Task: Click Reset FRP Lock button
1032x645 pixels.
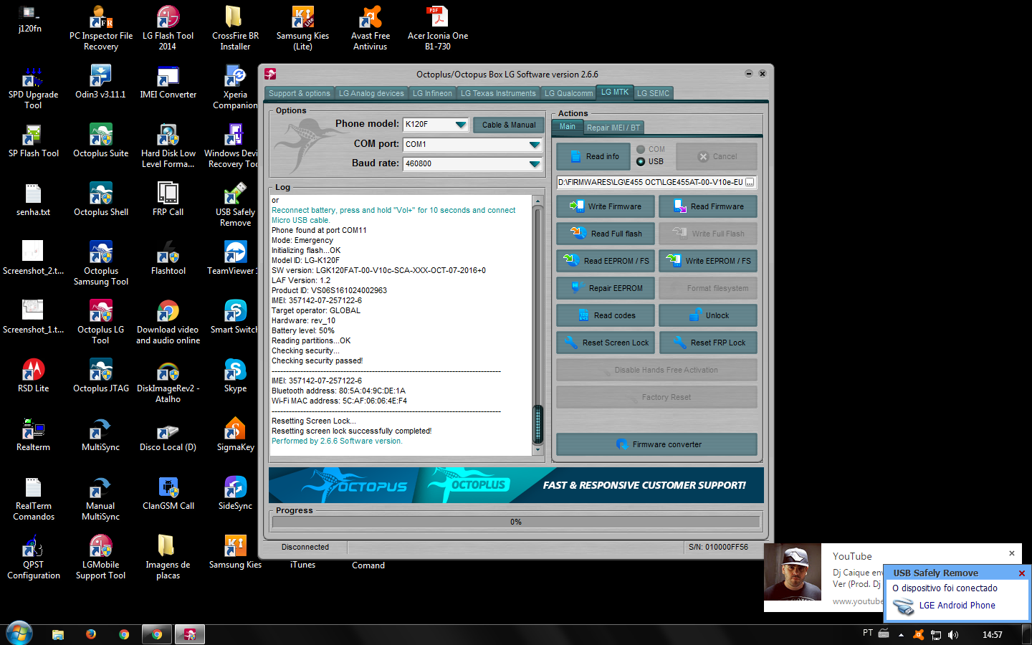Action: pyautogui.click(x=708, y=343)
